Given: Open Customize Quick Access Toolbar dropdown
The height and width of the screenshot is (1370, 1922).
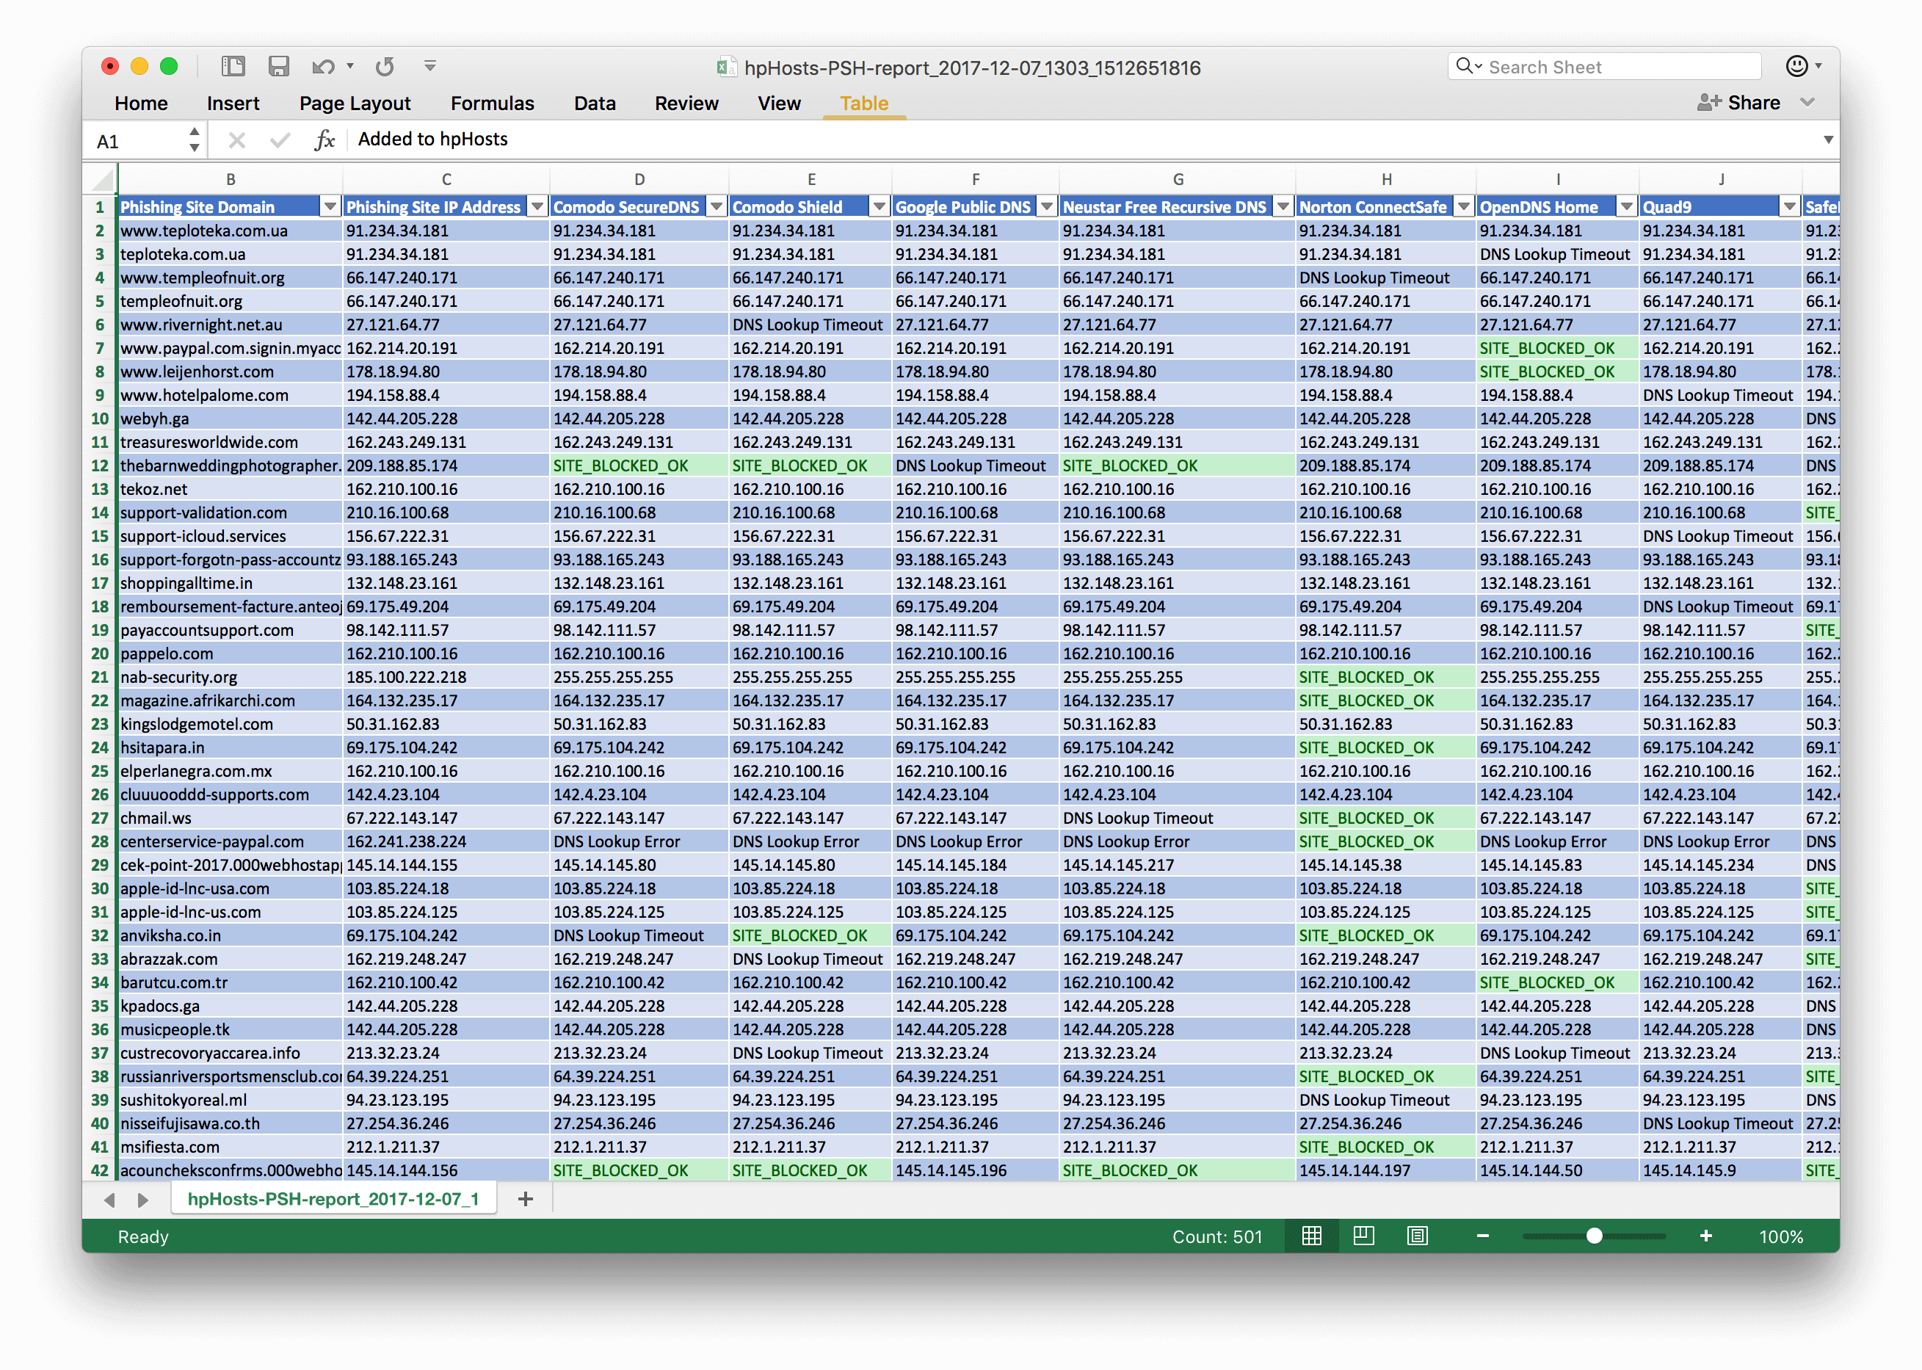Looking at the screenshot, I should pyautogui.click(x=430, y=67).
